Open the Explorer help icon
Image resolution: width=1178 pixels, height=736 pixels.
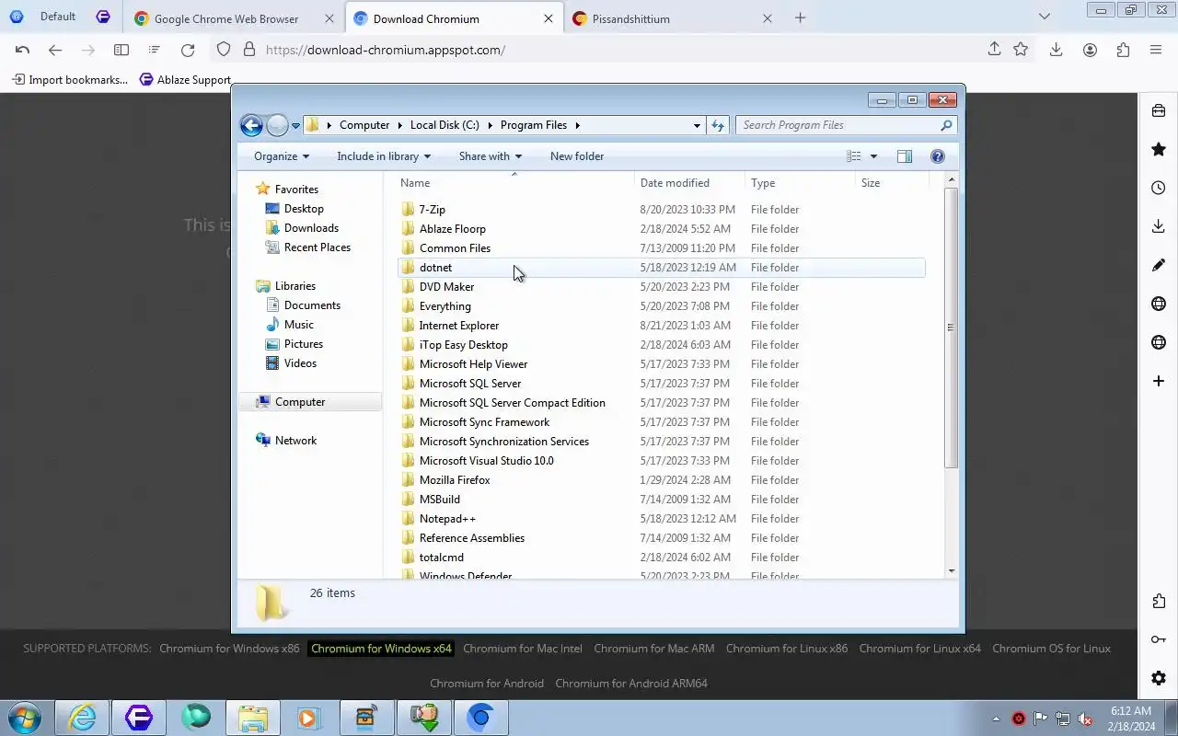point(938,156)
